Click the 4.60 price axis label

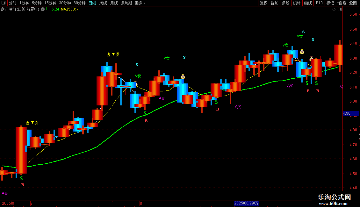pyautogui.click(x=353, y=159)
